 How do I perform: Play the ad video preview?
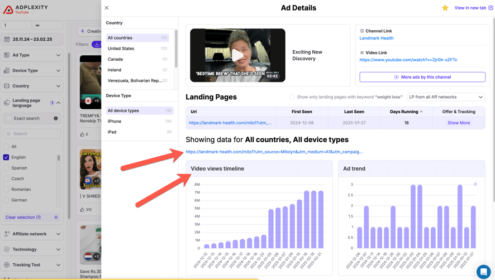pos(237,55)
